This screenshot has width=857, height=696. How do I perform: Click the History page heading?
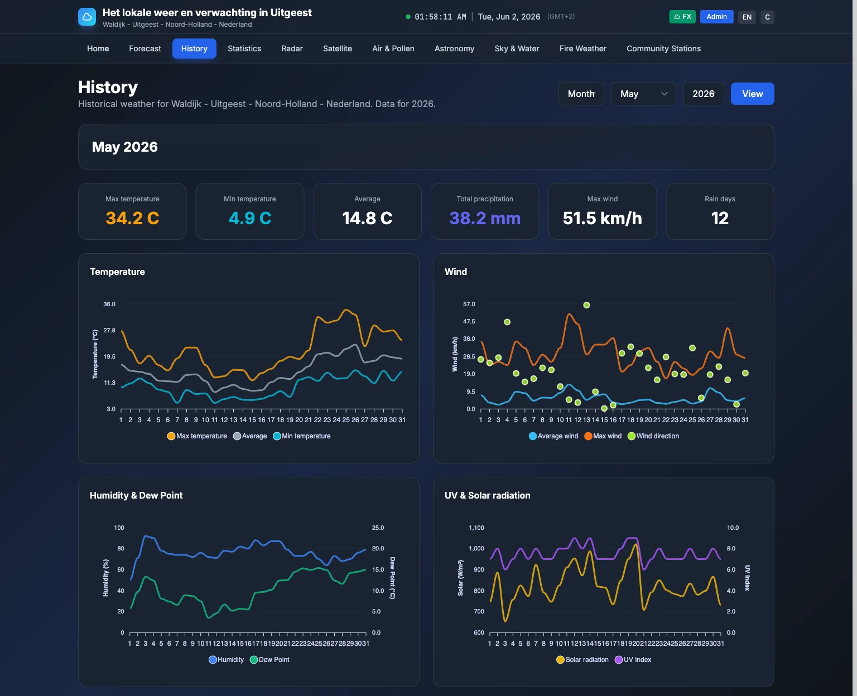[x=108, y=87]
